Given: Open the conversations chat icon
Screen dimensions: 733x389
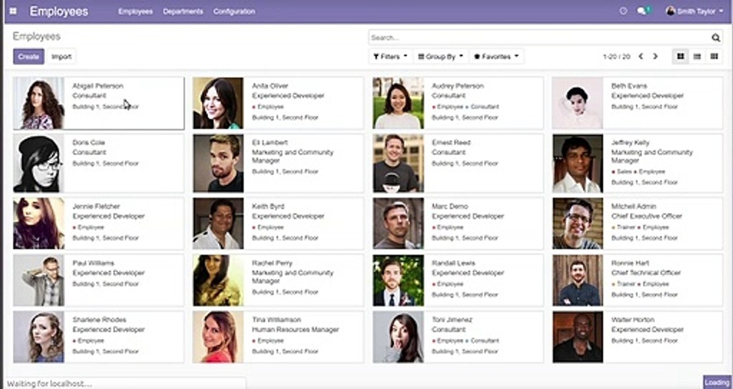Looking at the screenshot, I should (x=643, y=11).
